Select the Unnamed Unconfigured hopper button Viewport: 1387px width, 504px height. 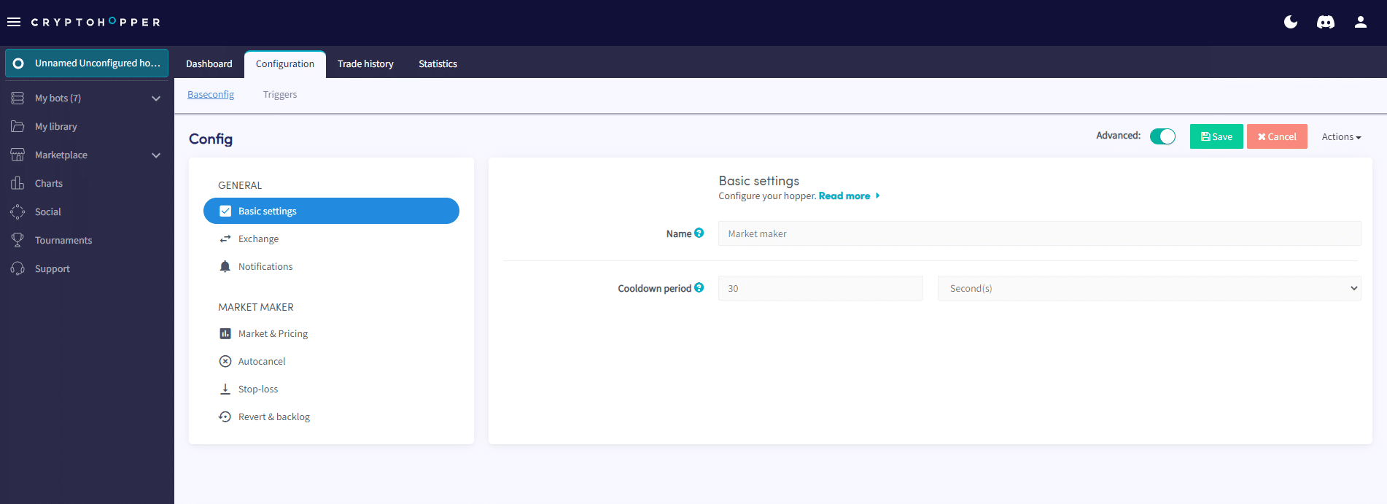click(x=87, y=63)
